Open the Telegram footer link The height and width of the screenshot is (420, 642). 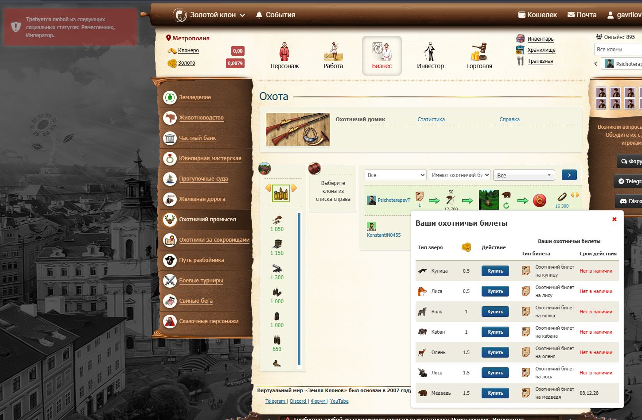coord(275,401)
